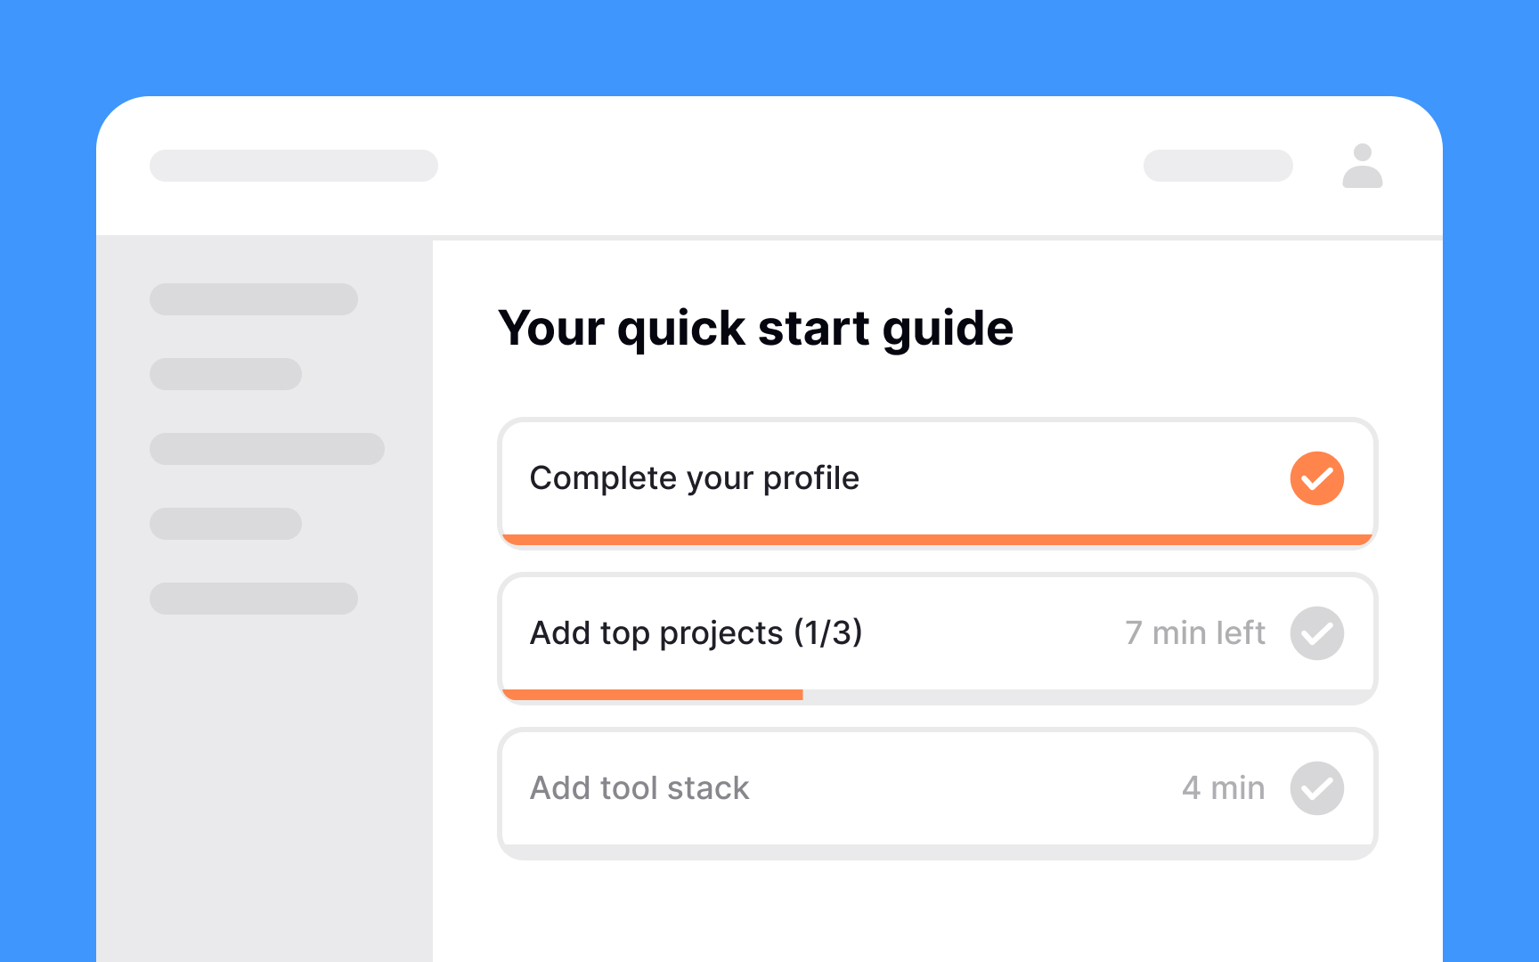The image size is (1539, 962).
Task: Open the Complete your profile step
Action: (937, 484)
